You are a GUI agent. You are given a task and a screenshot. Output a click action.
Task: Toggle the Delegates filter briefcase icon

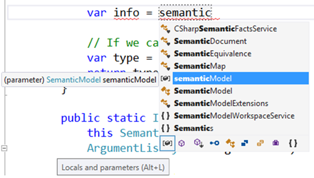[x=276, y=143]
